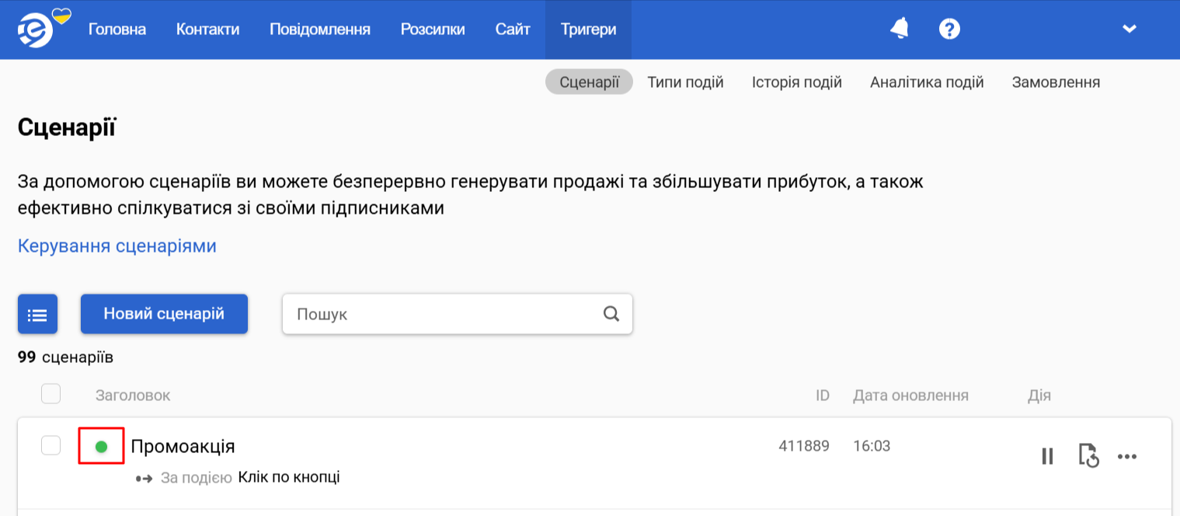Check the Промоакція row checkbox
The height and width of the screenshot is (516, 1180).
pyautogui.click(x=50, y=445)
